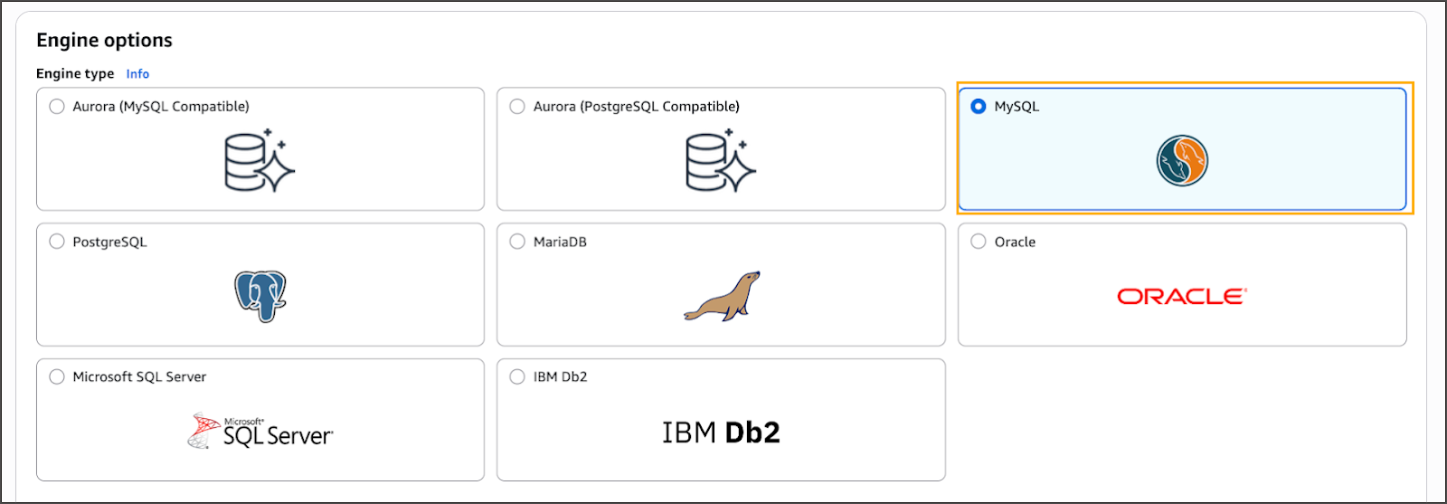
Task: Click the red Oracle logo
Action: point(1182,297)
